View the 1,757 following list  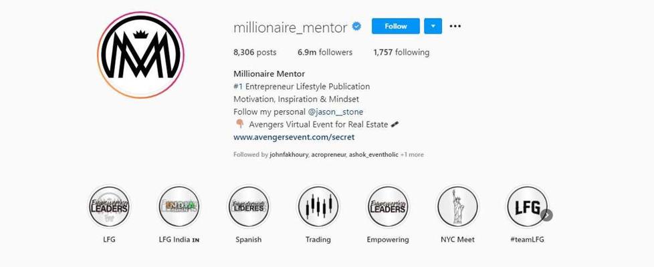coord(401,53)
